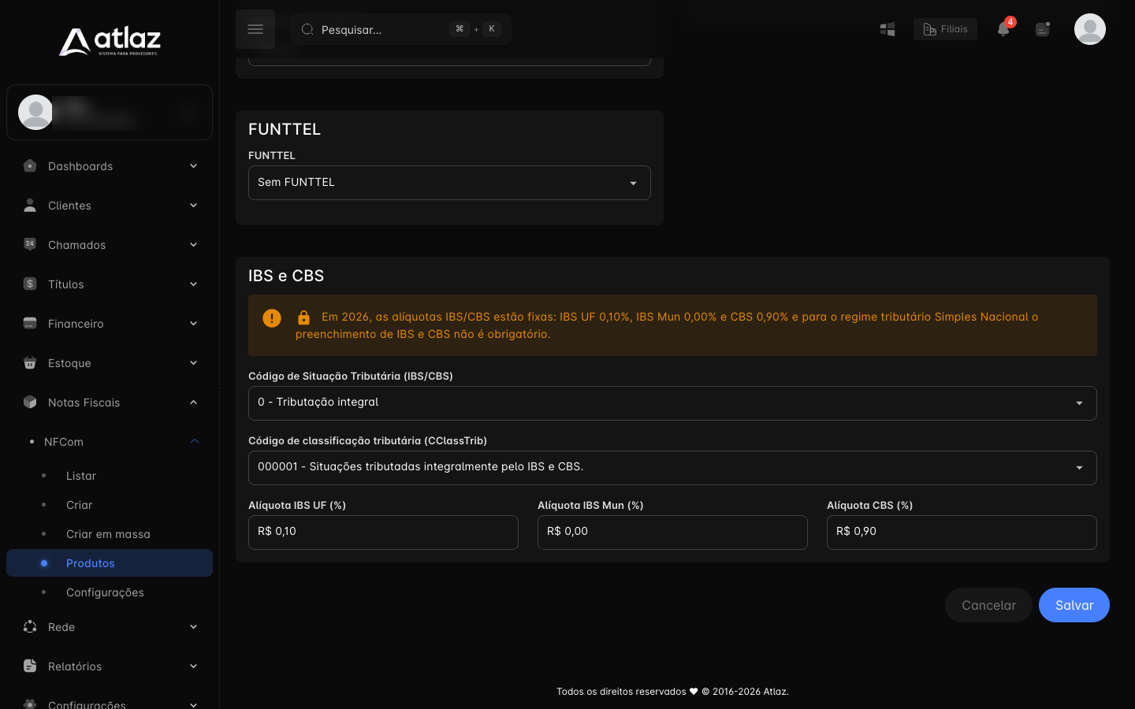Toggle the hamburger sidebar menu button
Viewport: 1135px width, 709px height.
(255, 29)
